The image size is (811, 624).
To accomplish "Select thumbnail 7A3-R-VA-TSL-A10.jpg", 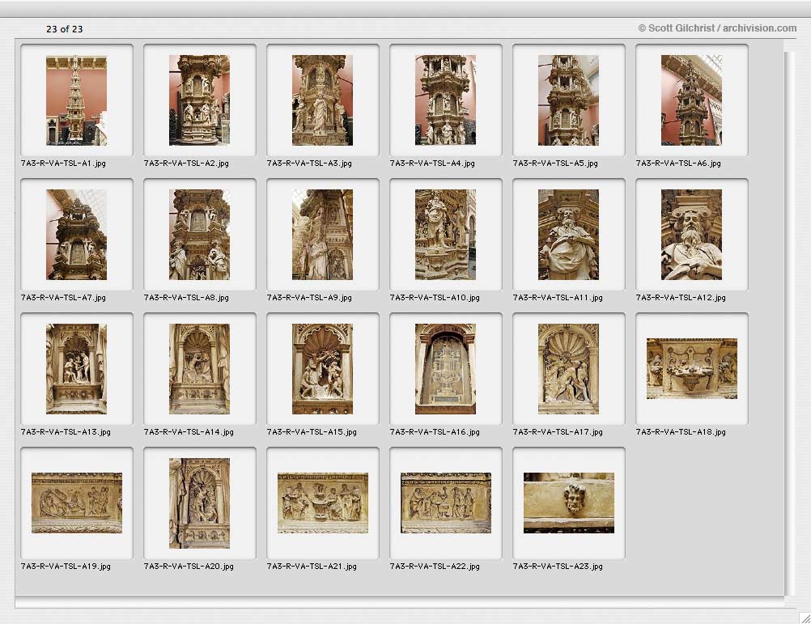I will 445,235.
